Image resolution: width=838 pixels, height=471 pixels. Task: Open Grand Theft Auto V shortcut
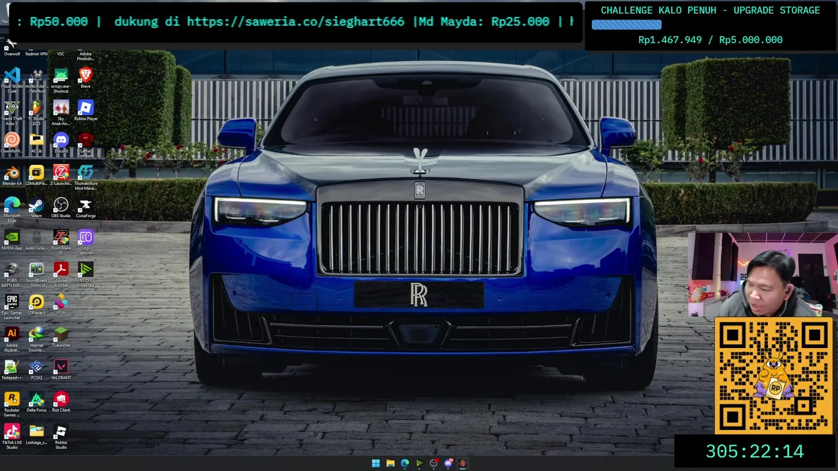(x=12, y=111)
